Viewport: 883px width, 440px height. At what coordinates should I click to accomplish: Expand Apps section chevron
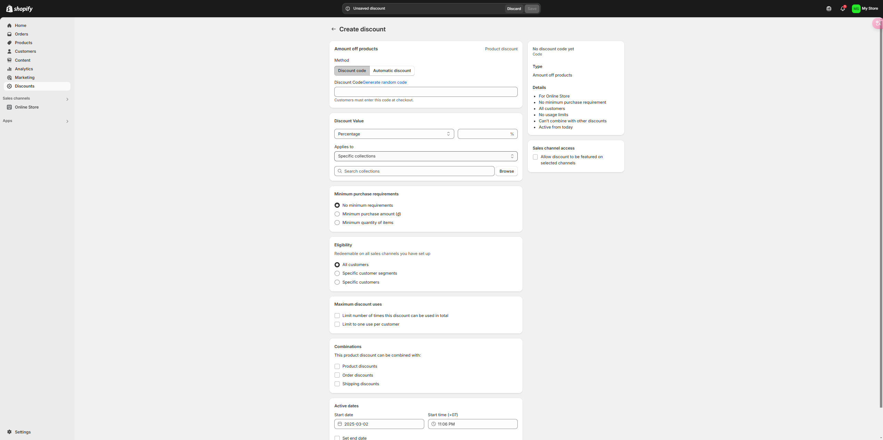[67, 121]
